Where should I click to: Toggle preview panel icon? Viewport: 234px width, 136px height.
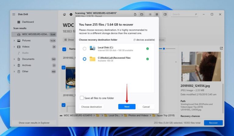[x=165, y=14]
